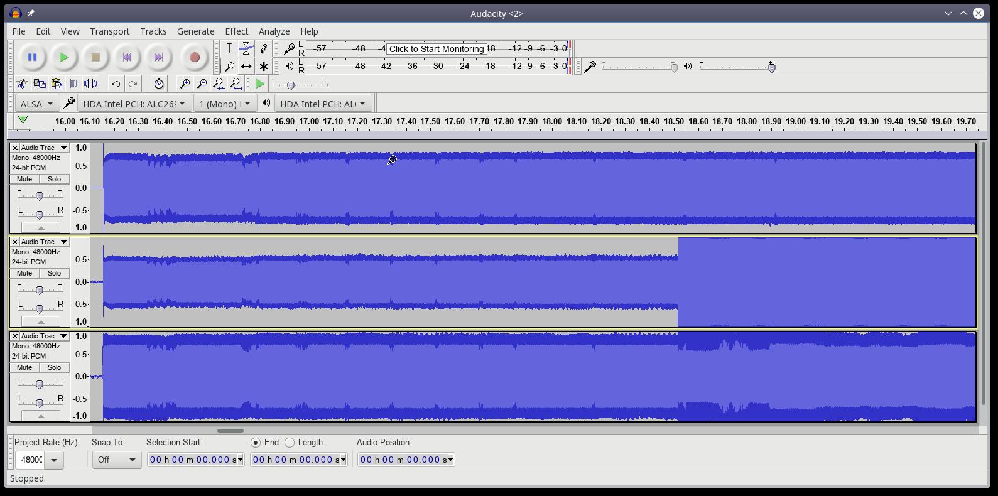Select the Envelope tool

pos(246,48)
